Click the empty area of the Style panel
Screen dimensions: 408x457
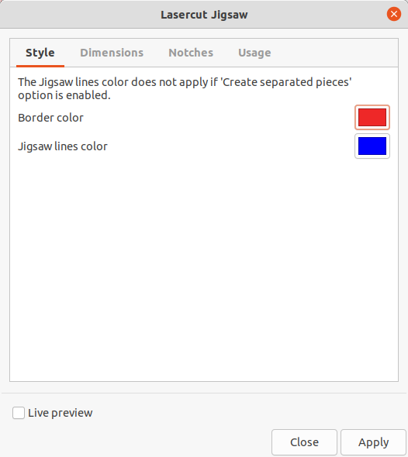204,268
